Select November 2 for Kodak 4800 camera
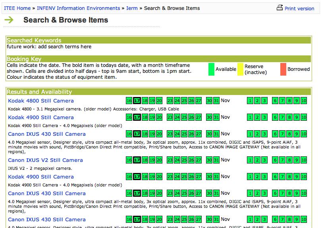 (x=257, y=101)
